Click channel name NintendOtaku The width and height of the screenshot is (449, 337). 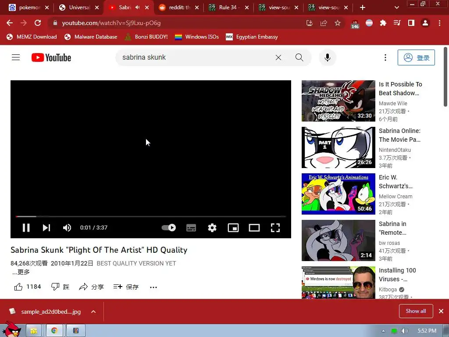click(x=395, y=150)
